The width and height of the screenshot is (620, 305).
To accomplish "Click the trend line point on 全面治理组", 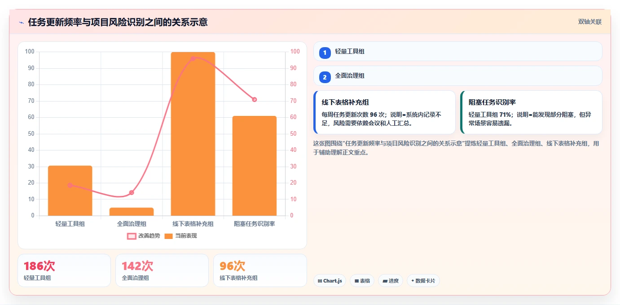I will (x=132, y=193).
